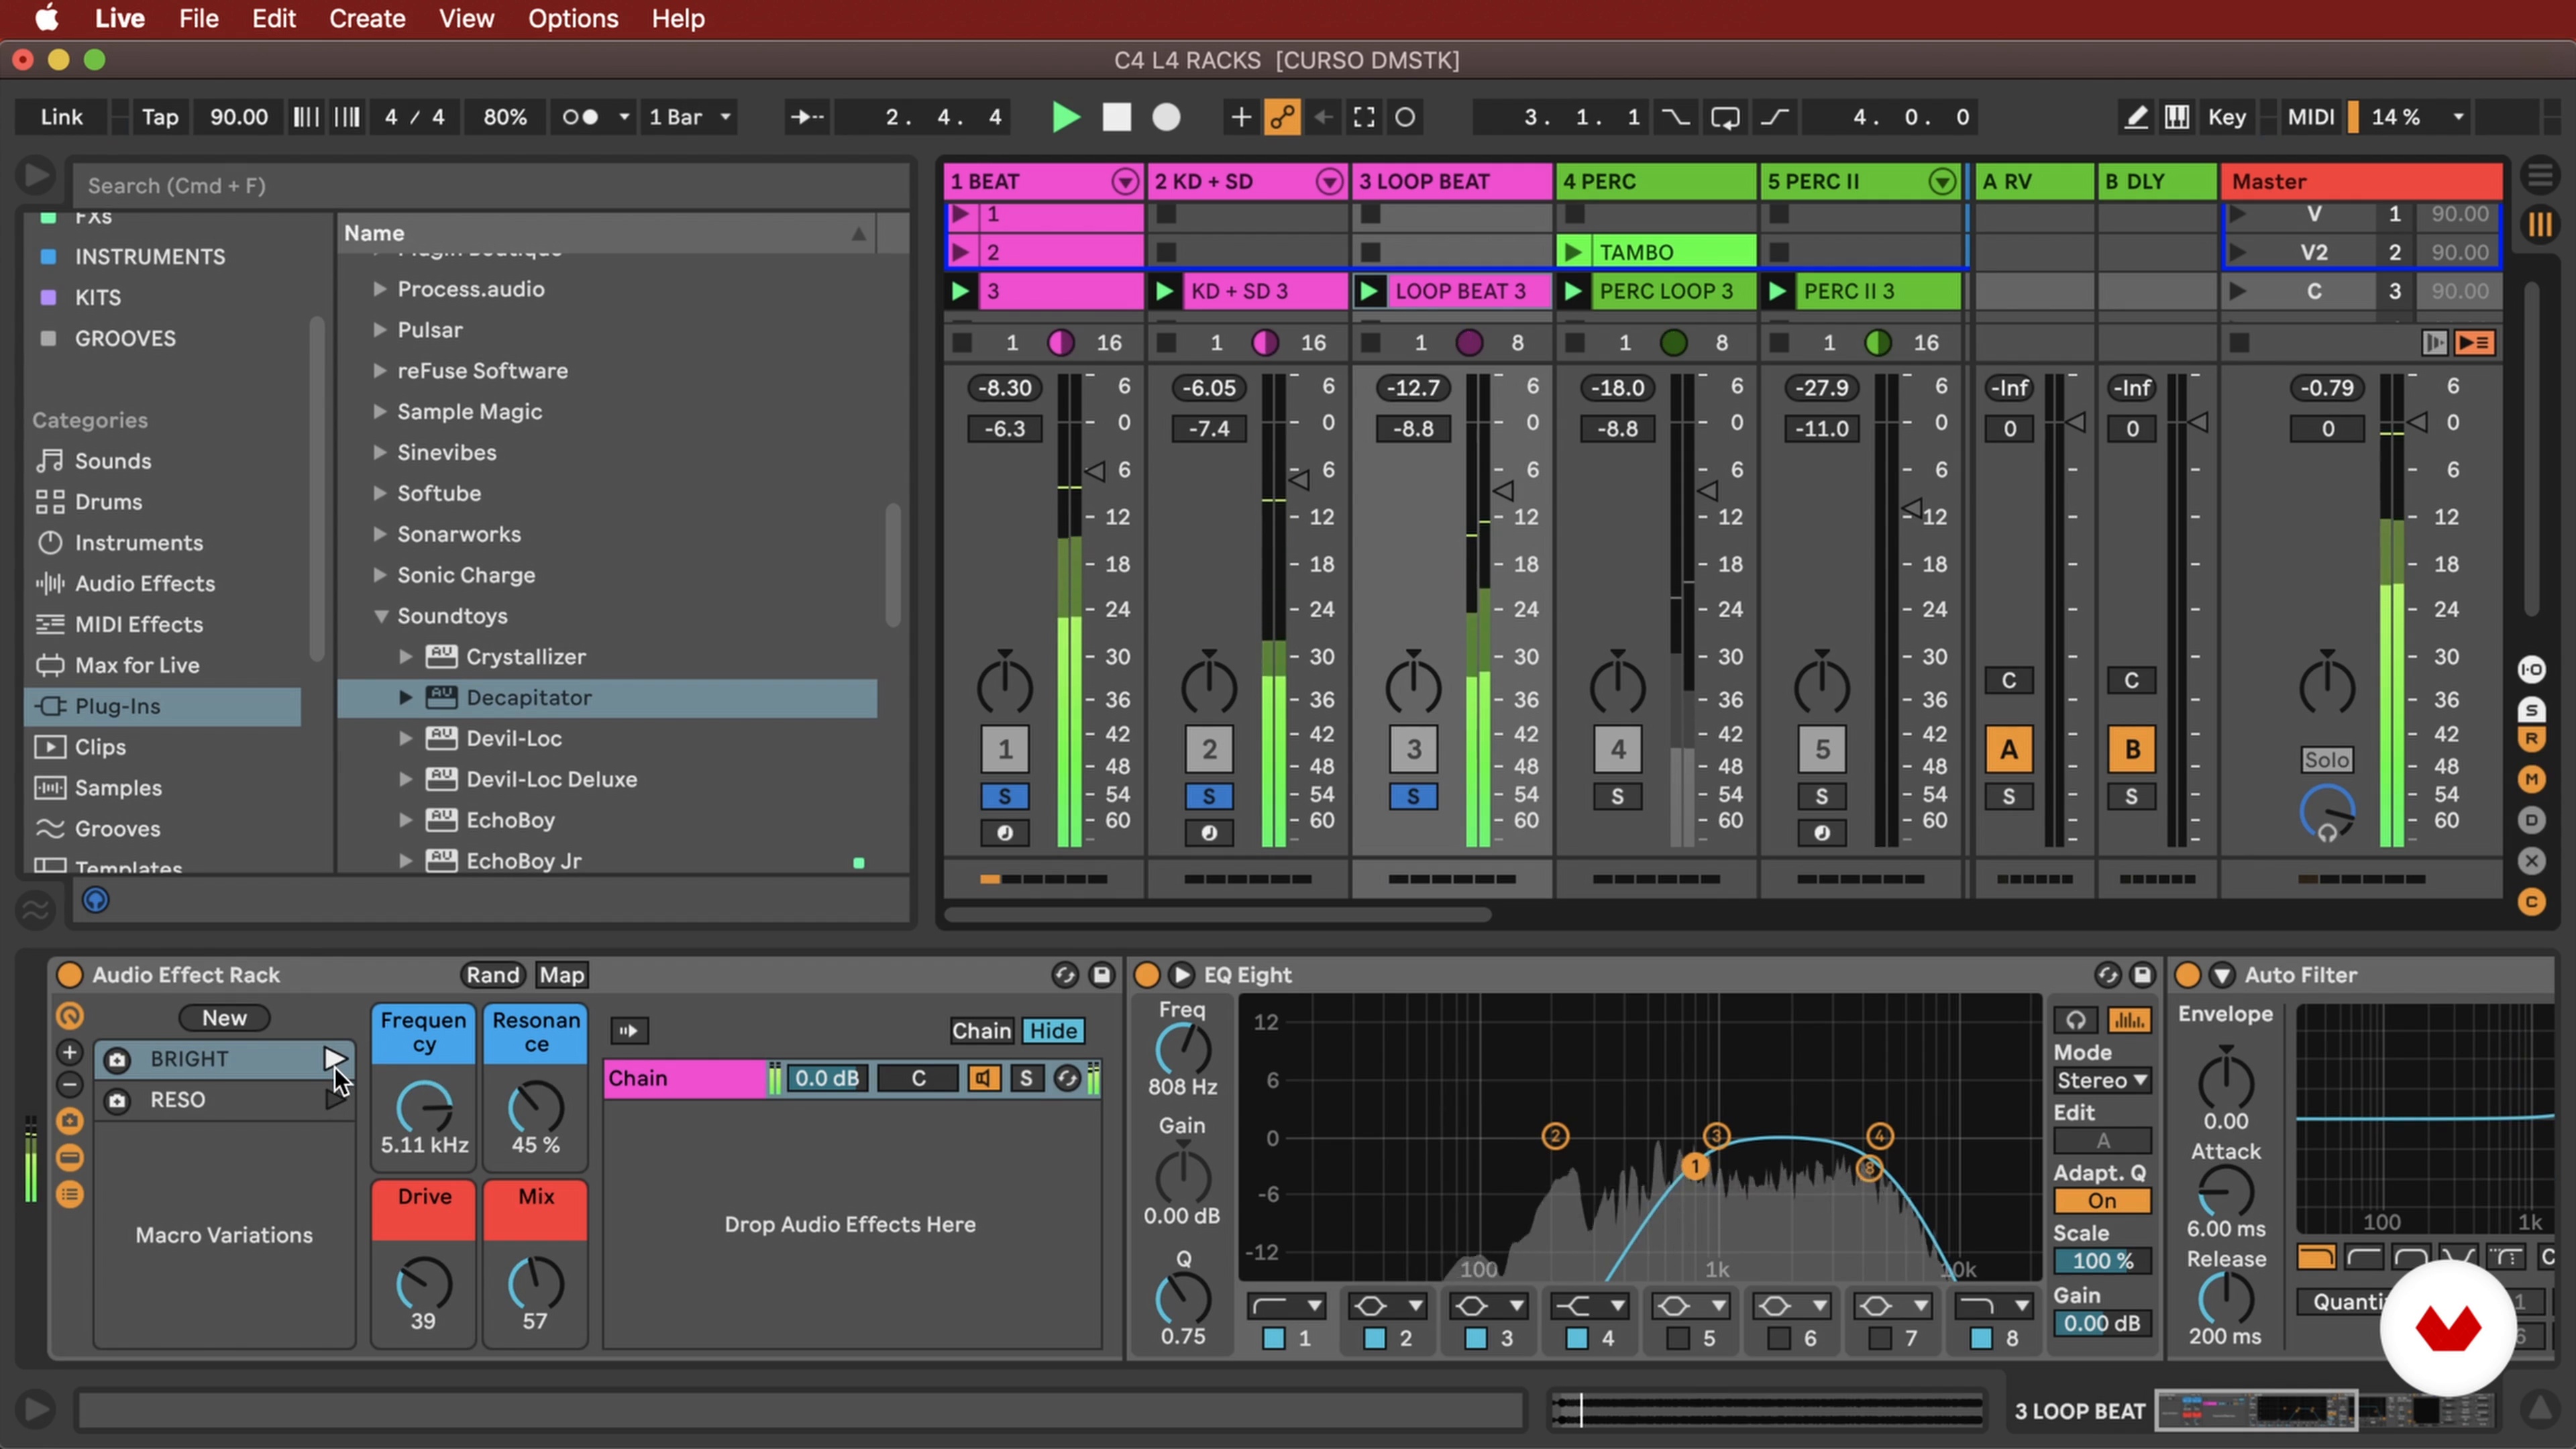Open the EQ Eight Stereo mode dropdown
Image resolution: width=2576 pixels, height=1449 pixels.
click(x=2101, y=1081)
